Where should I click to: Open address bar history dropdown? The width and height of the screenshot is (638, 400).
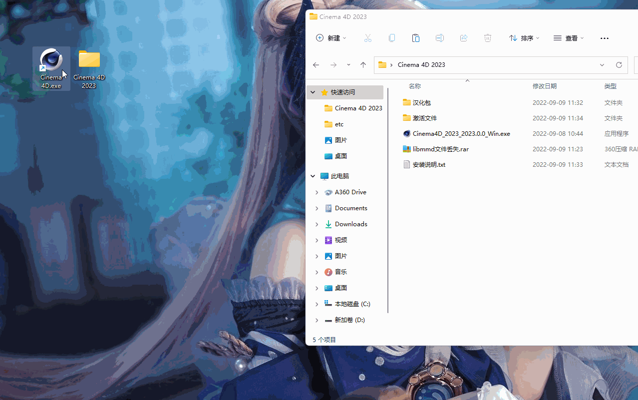(602, 65)
